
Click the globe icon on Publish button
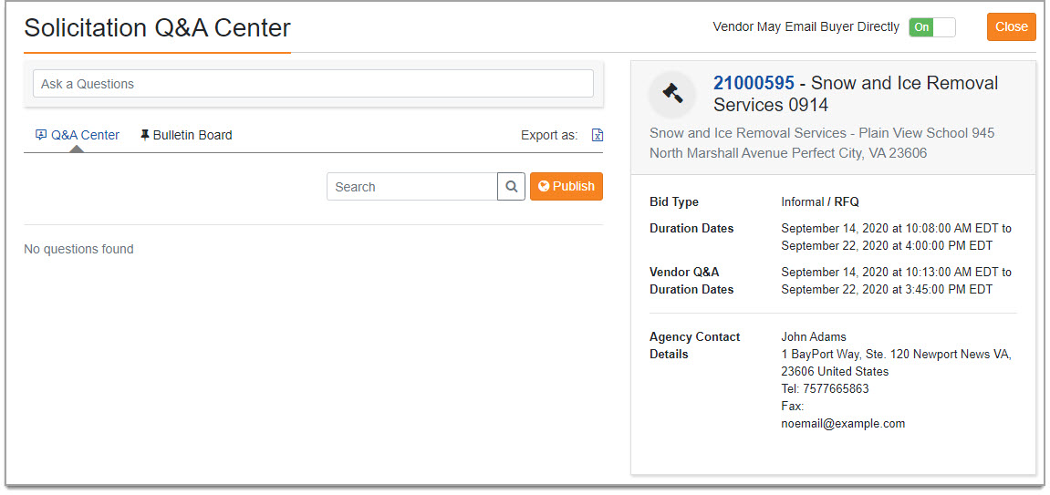pos(544,187)
